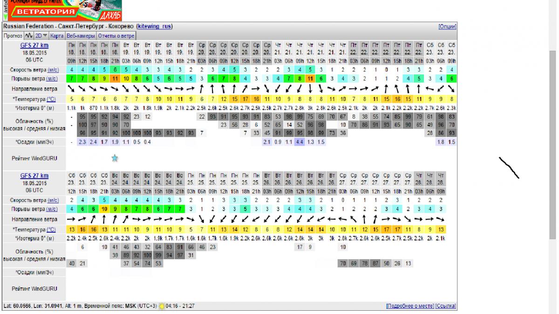
Task: Open the second GFS 27 km model link
Action: pyautogui.click(x=34, y=176)
